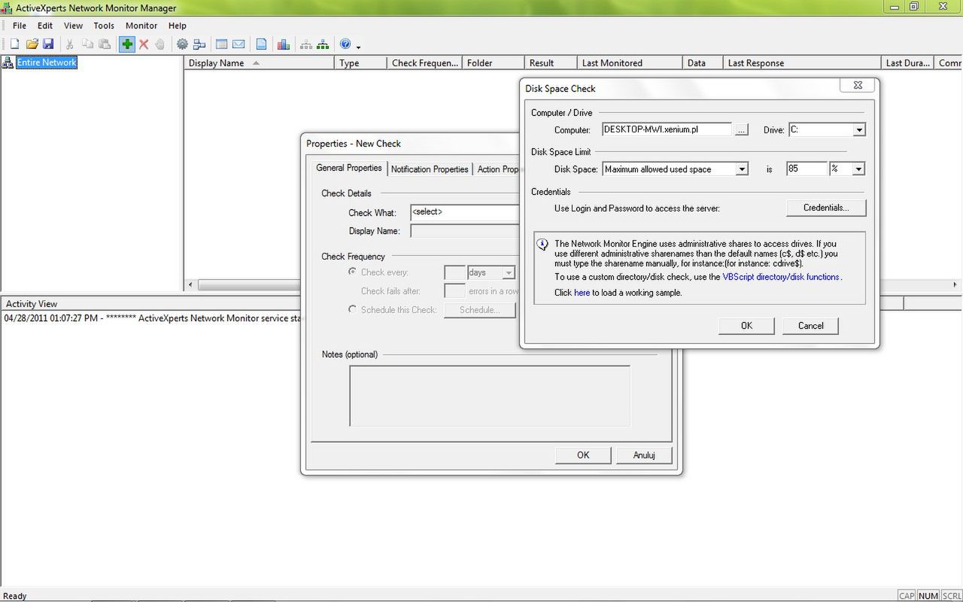Sort by the Last Monitored column header
963x602 pixels.
(630, 63)
